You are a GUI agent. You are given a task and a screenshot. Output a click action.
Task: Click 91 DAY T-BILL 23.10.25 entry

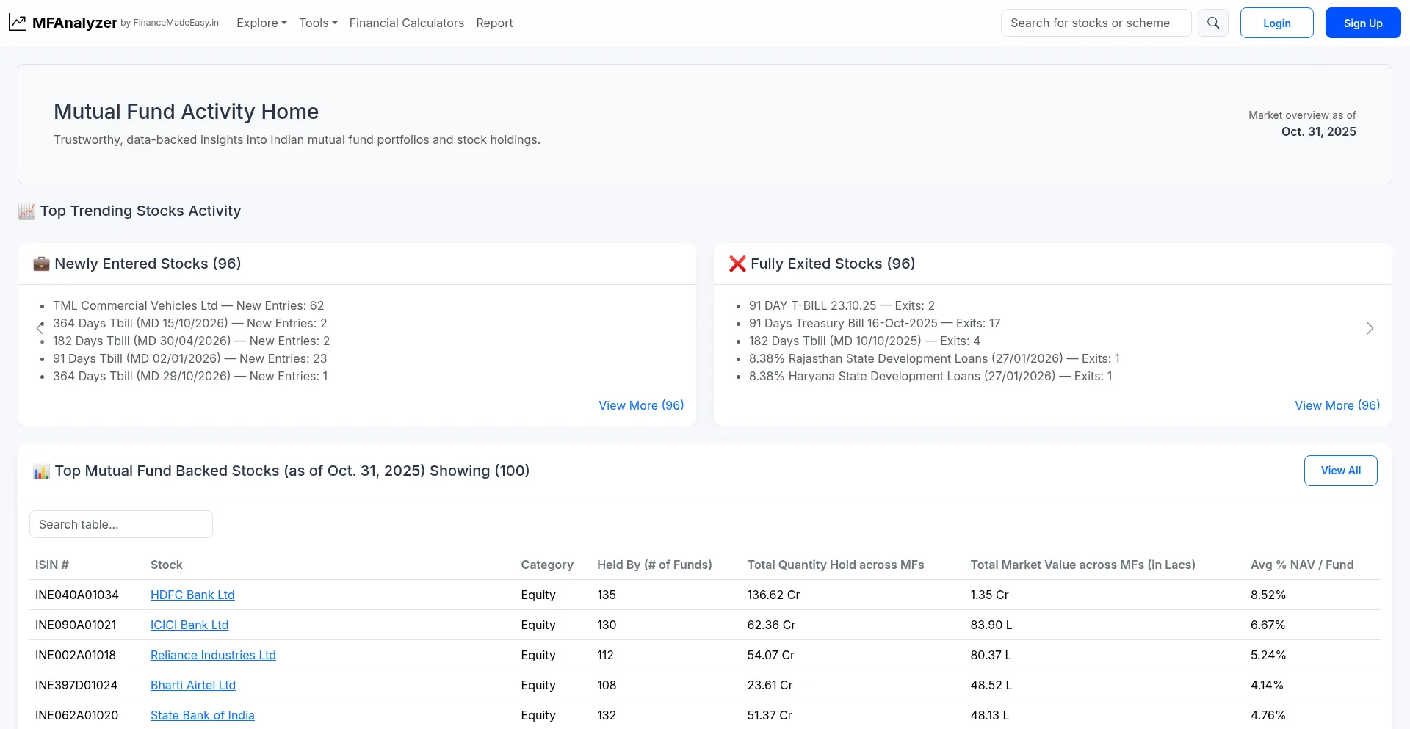click(842, 305)
